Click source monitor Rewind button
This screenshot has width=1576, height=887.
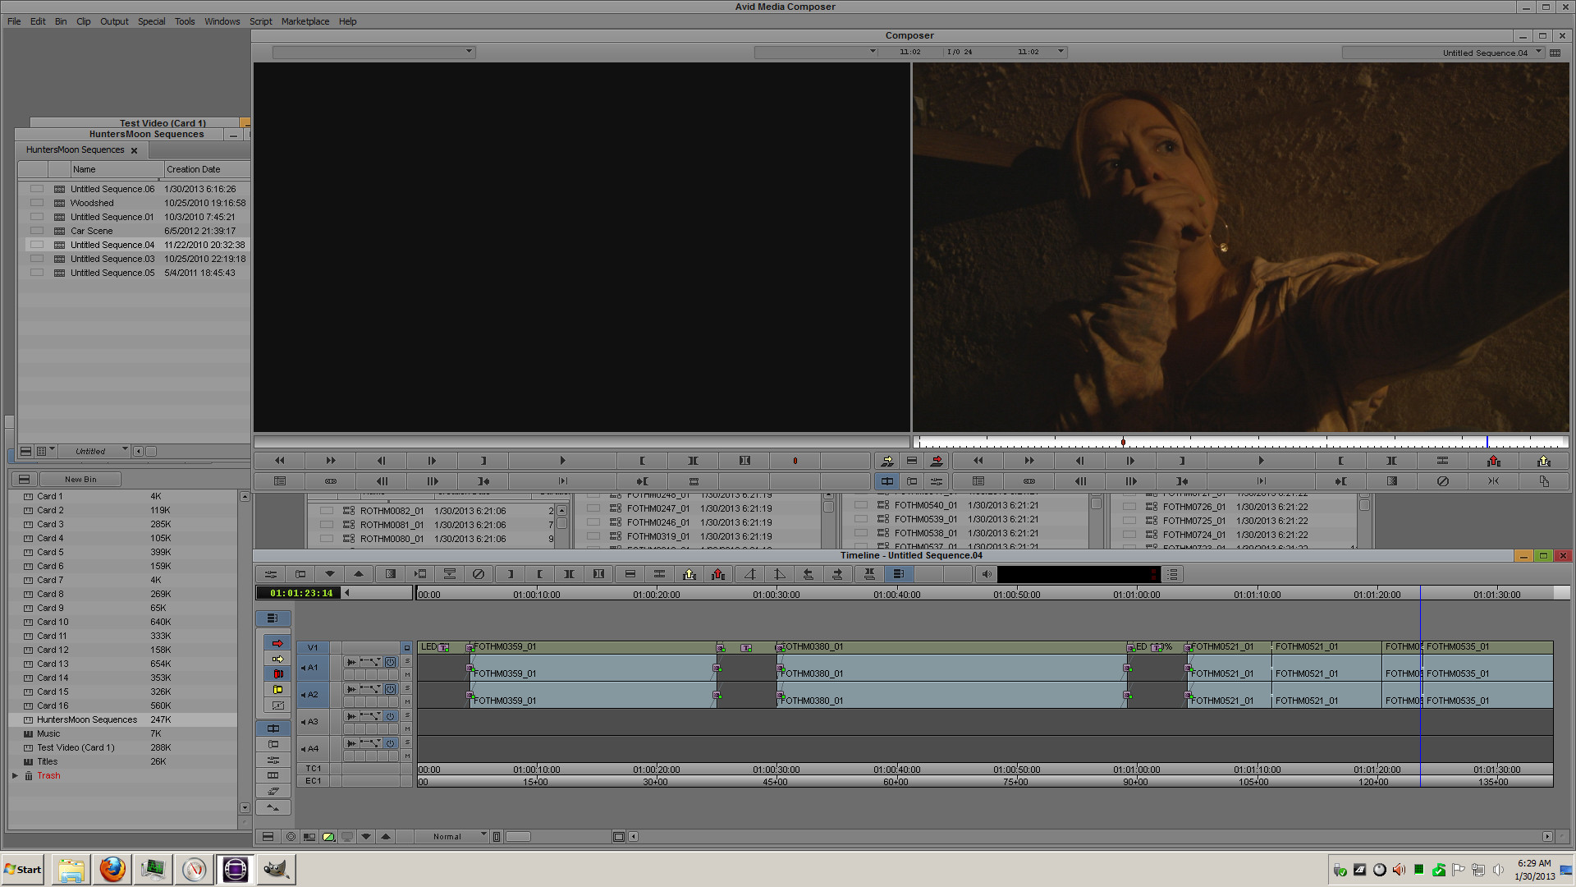(279, 461)
